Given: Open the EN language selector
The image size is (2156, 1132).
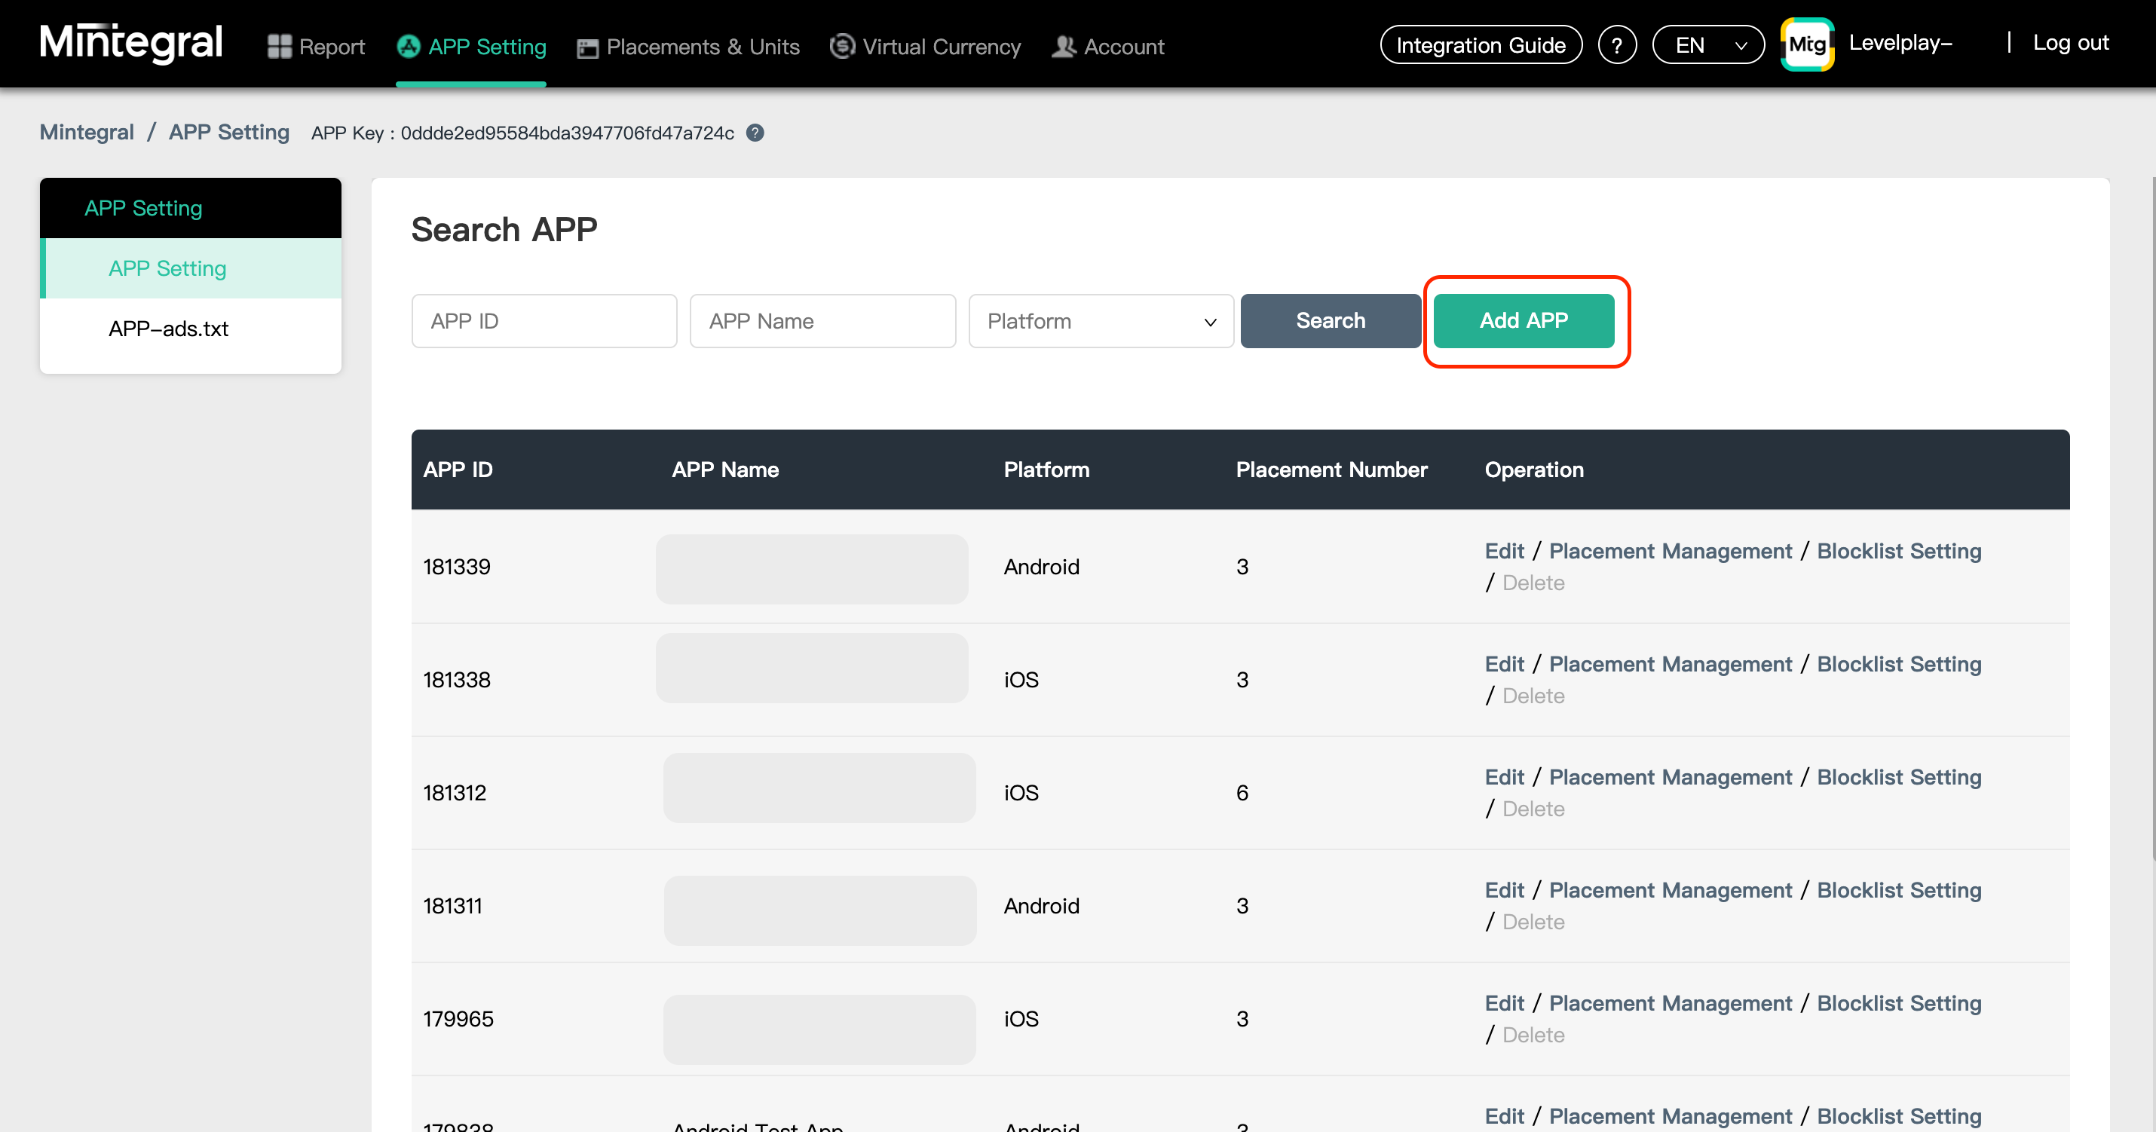Looking at the screenshot, I should click(x=1707, y=45).
